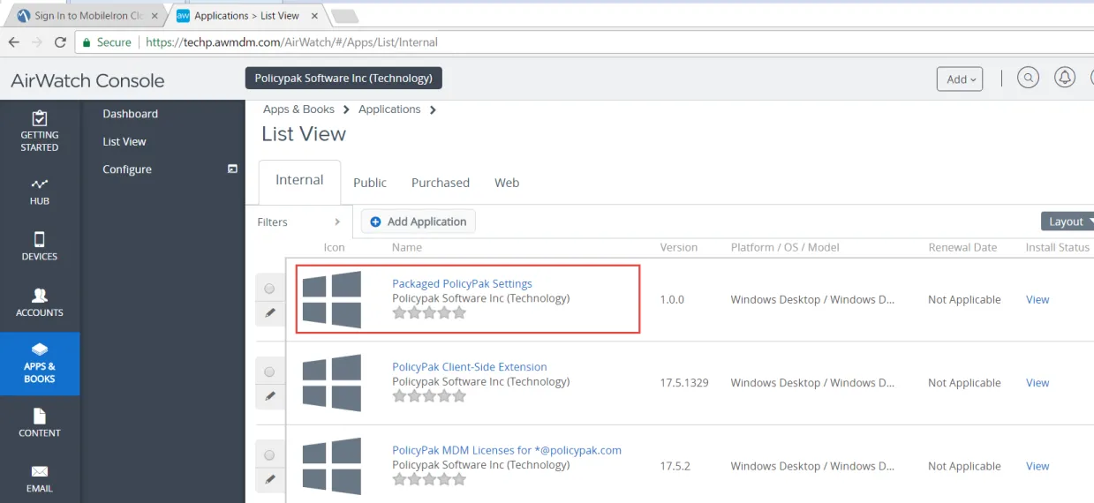The width and height of the screenshot is (1094, 503).
Task: Switch to the Web tab
Action: tap(507, 183)
